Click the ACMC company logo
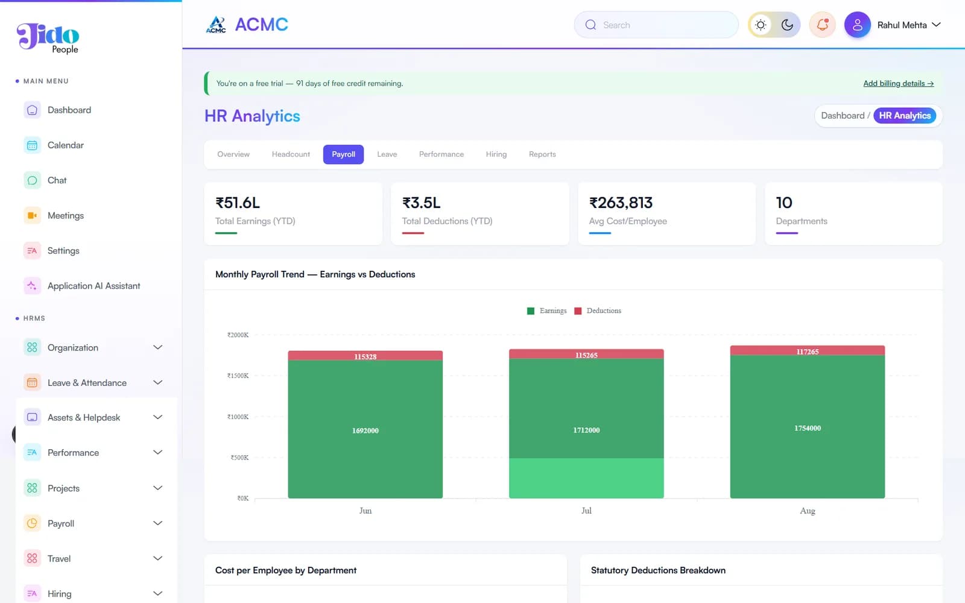 pyautogui.click(x=216, y=25)
